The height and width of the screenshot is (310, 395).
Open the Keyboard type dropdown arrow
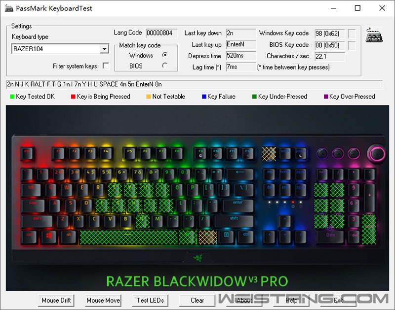coord(104,49)
